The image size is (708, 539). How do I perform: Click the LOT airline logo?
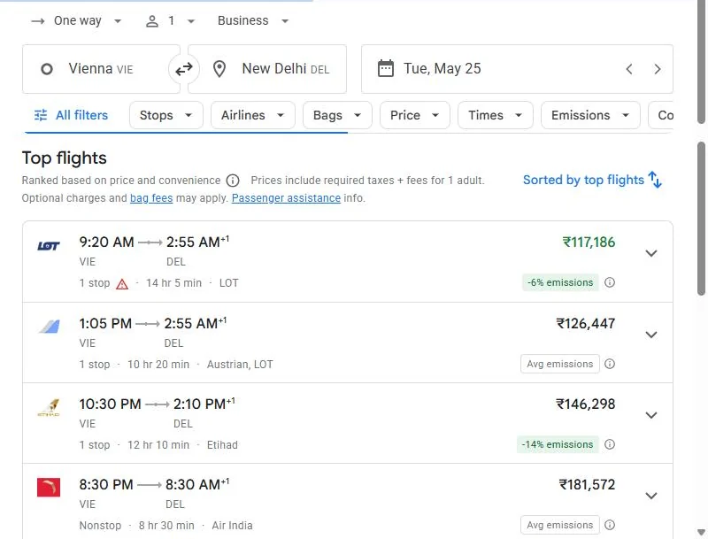click(x=49, y=246)
